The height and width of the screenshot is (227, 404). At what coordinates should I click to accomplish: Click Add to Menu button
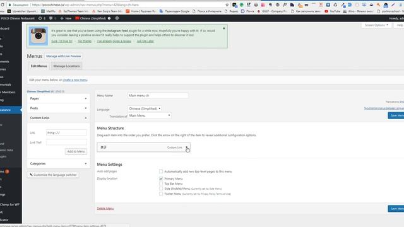pyautogui.click(x=76, y=151)
